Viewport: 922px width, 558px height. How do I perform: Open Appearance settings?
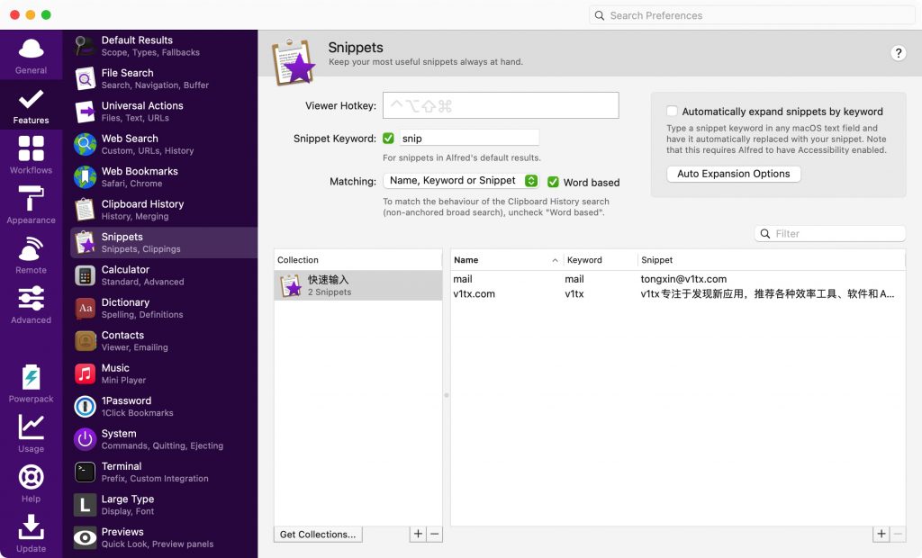click(31, 205)
